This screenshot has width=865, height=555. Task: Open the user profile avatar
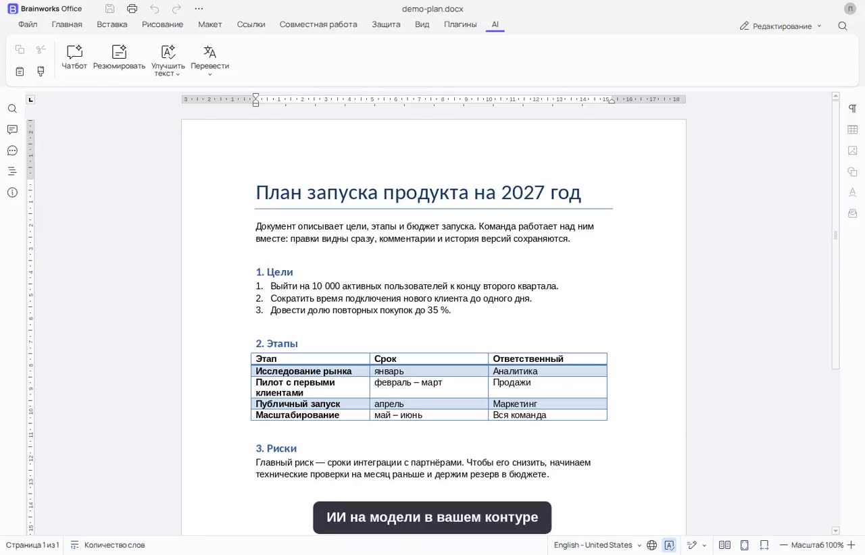pos(850,9)
